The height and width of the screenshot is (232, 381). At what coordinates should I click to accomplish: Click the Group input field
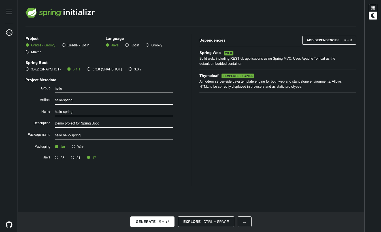pos(114,89)
